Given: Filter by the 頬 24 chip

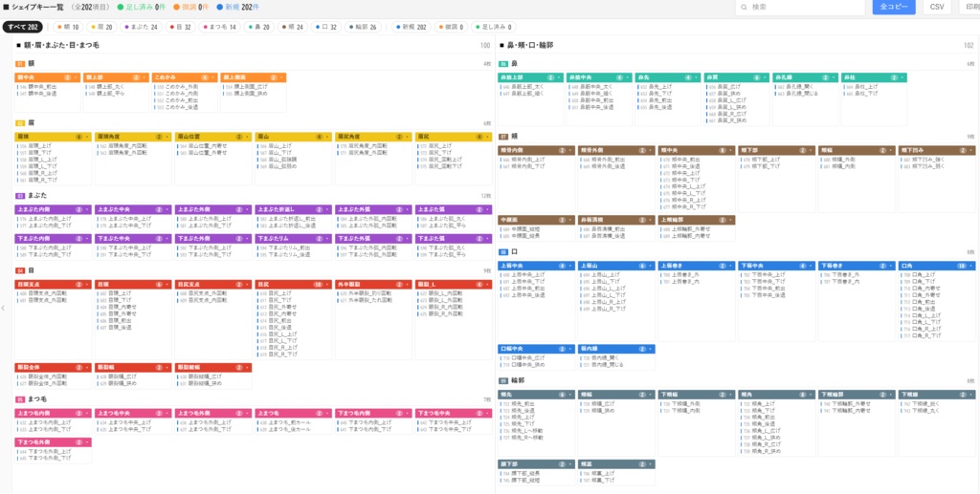Looking at the screenshot, I should coord(293,27).
